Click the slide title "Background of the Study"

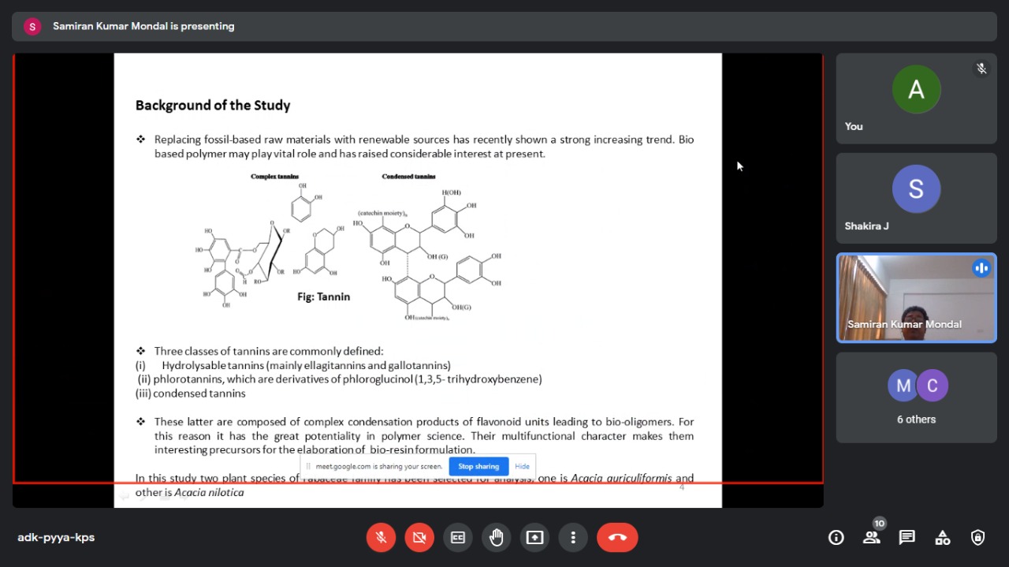pyautogui.click(x=213, y=106)
